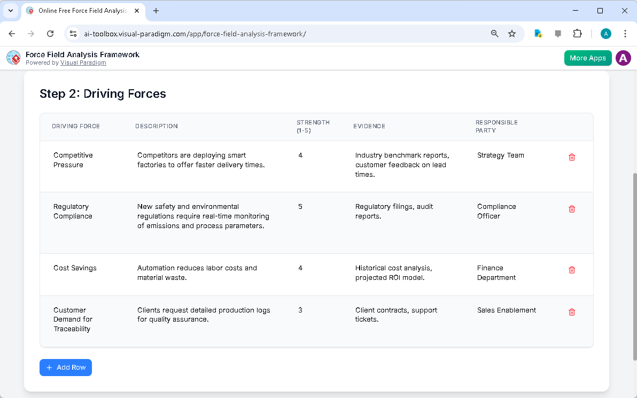Click the zoom icon in the address bar
The width and height of the screenshot is (637, 398).
(494, 33)
